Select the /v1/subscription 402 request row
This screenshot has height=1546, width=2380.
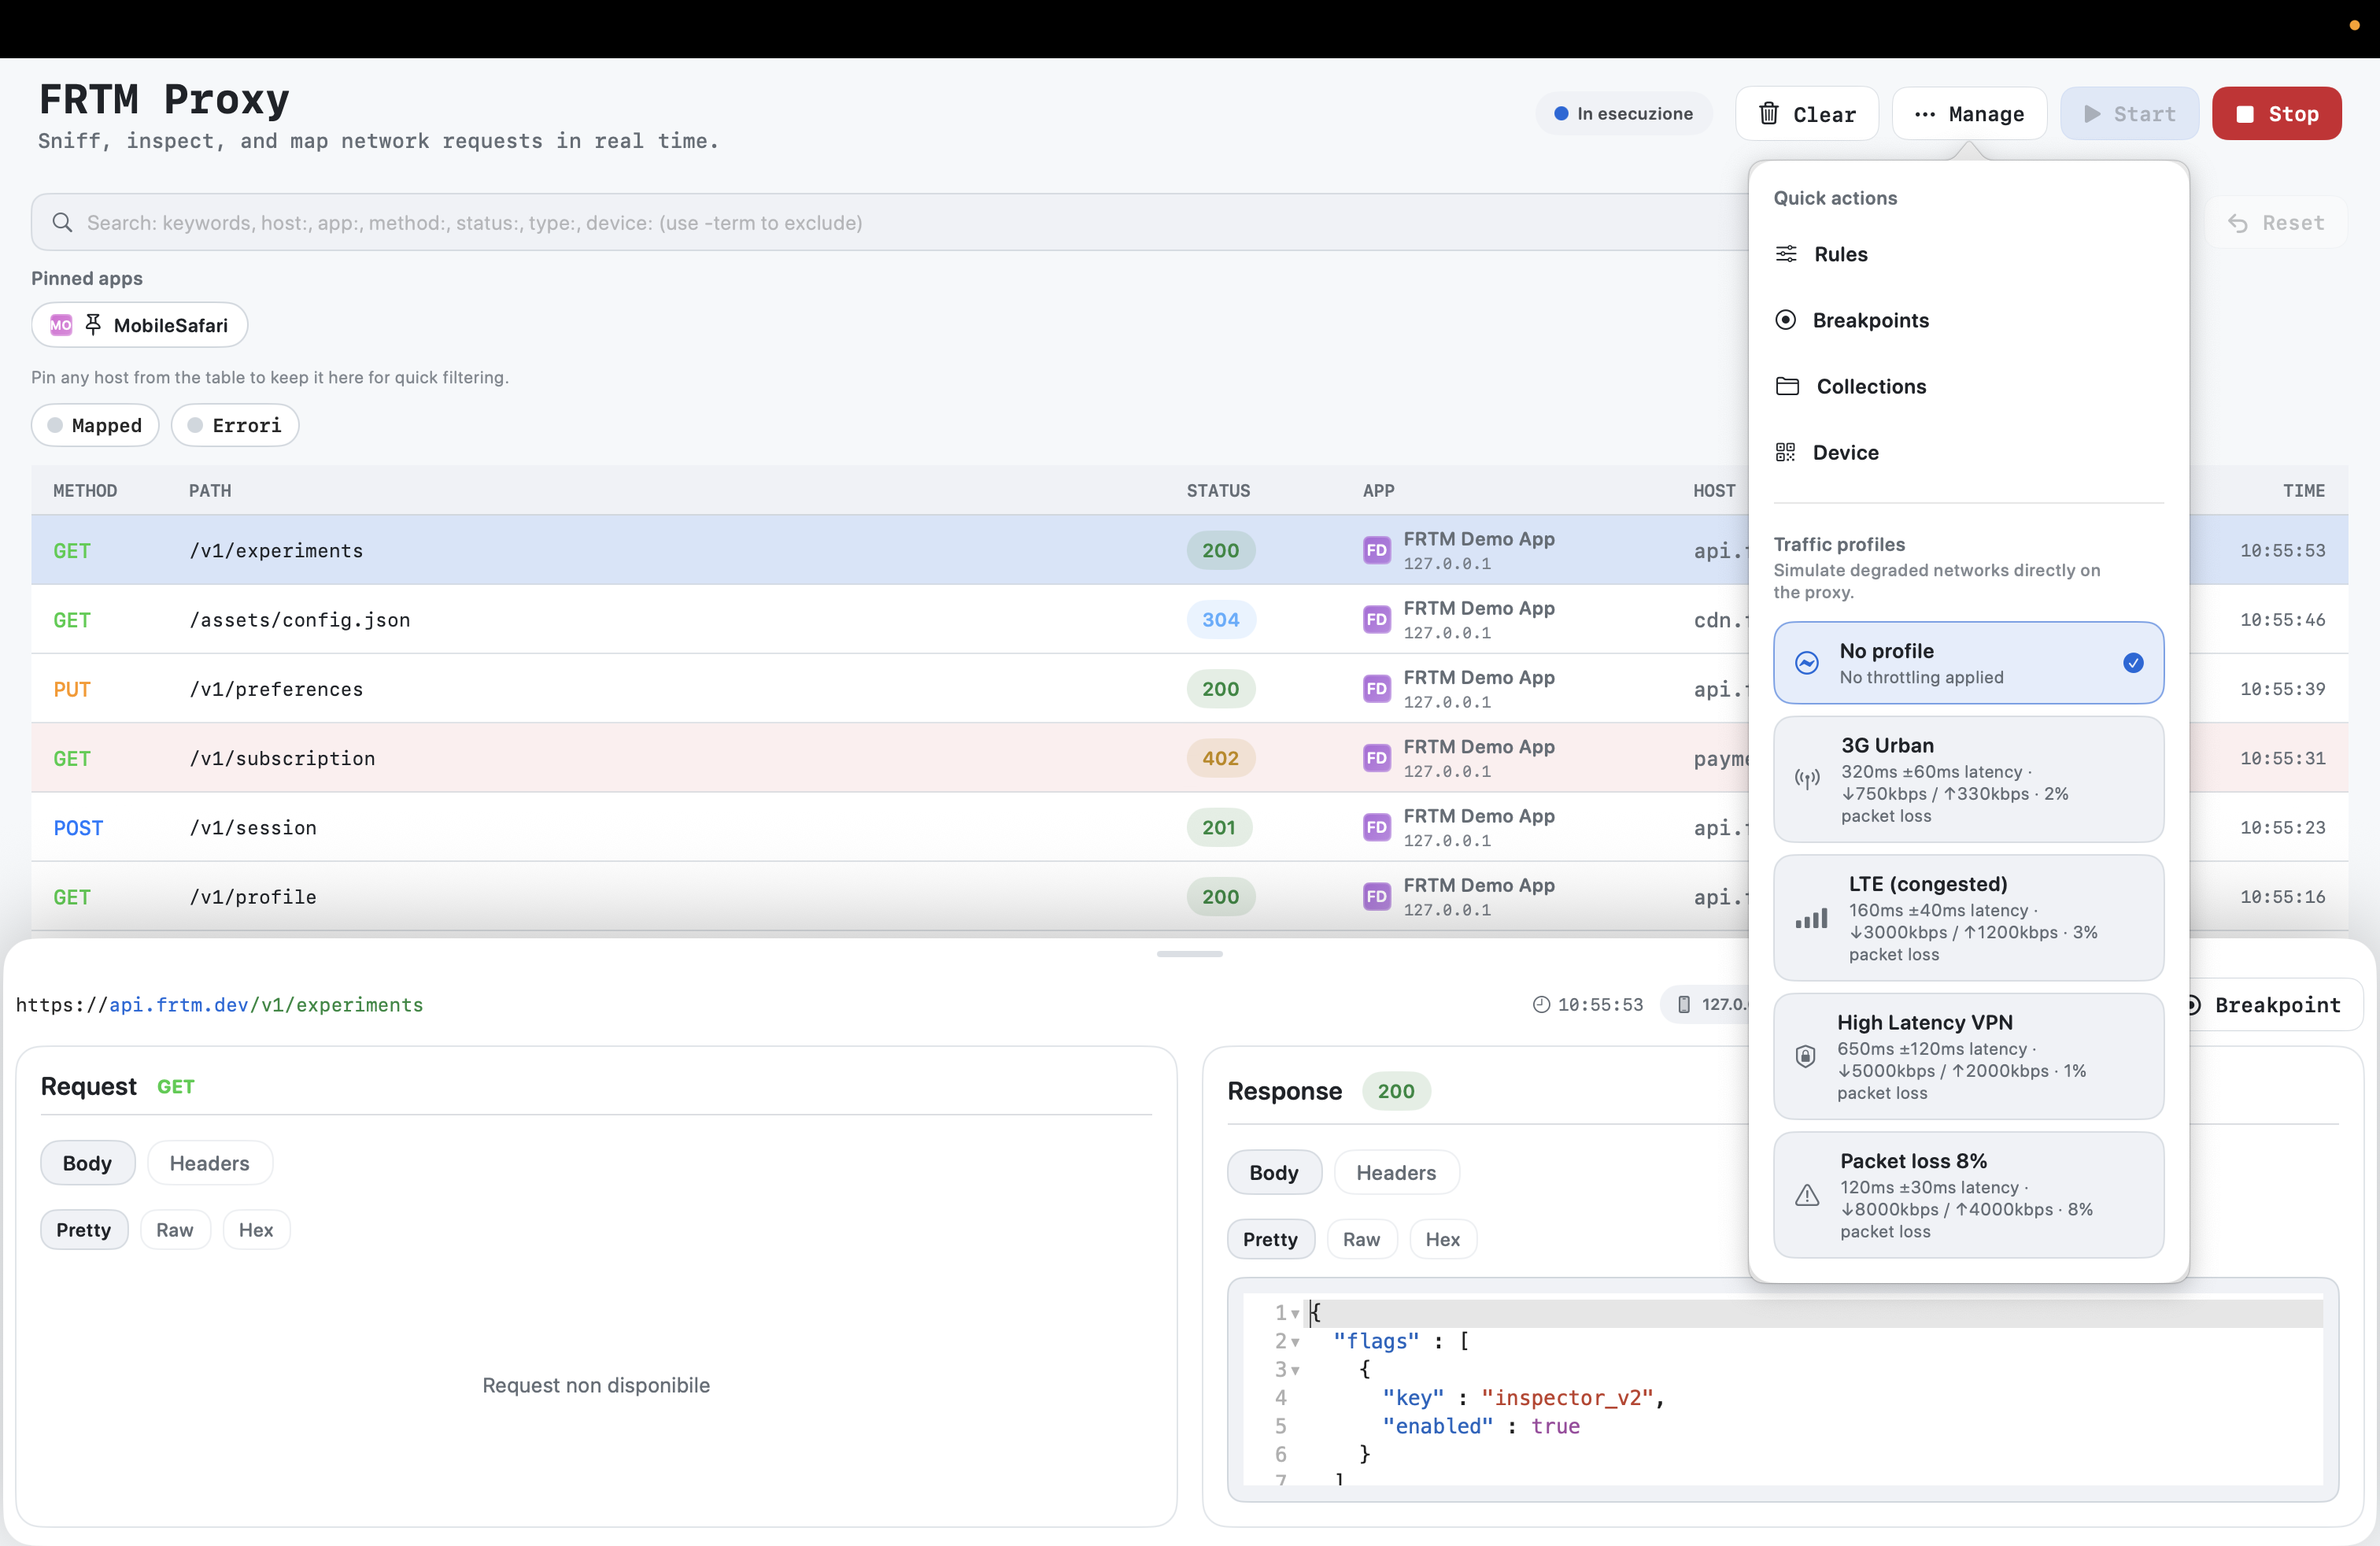coord(600,758)
